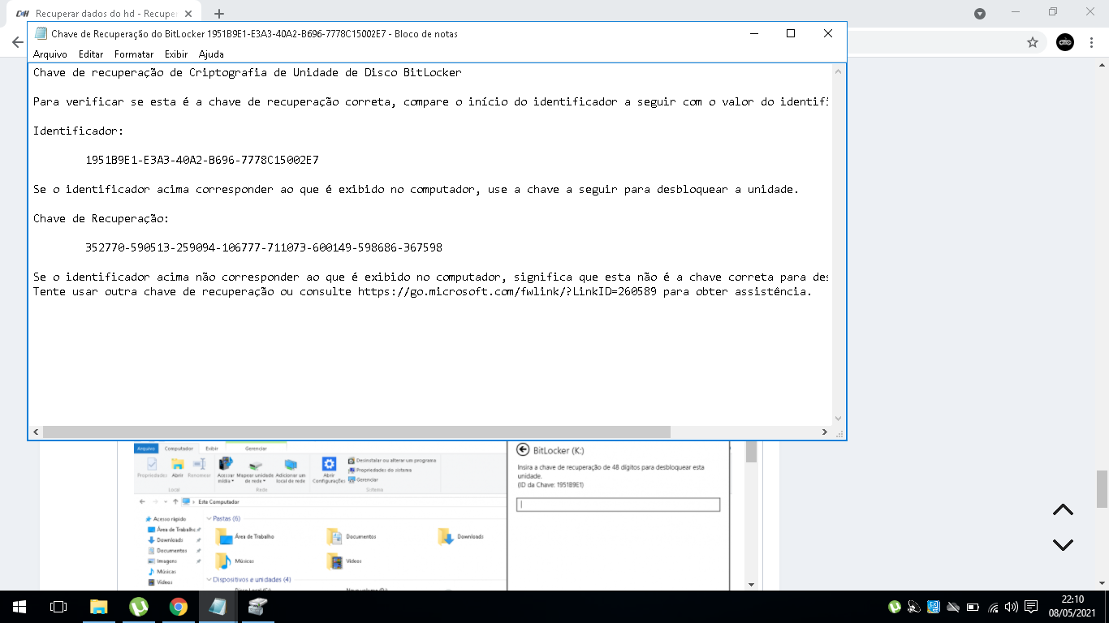Switch to Chrome on the taskbar
Image resolution: width=1109 pixels, height=623 pixels.
179,606
